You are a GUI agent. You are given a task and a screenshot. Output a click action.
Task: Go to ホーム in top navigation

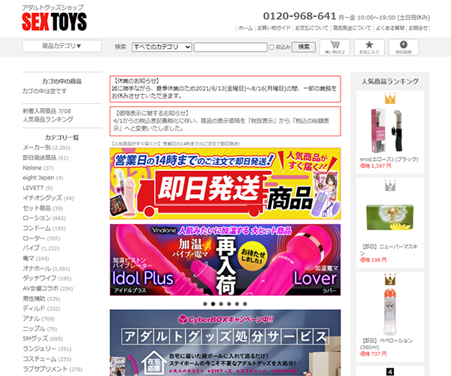(245, 28)
